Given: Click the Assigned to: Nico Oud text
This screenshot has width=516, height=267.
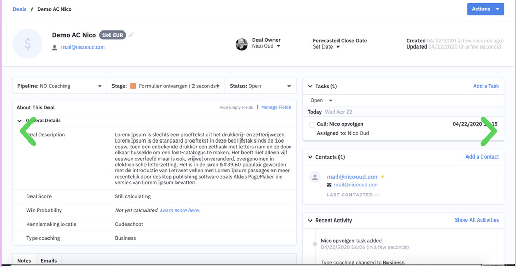Looking at the screenshot, I should click(x=343, y=133).
